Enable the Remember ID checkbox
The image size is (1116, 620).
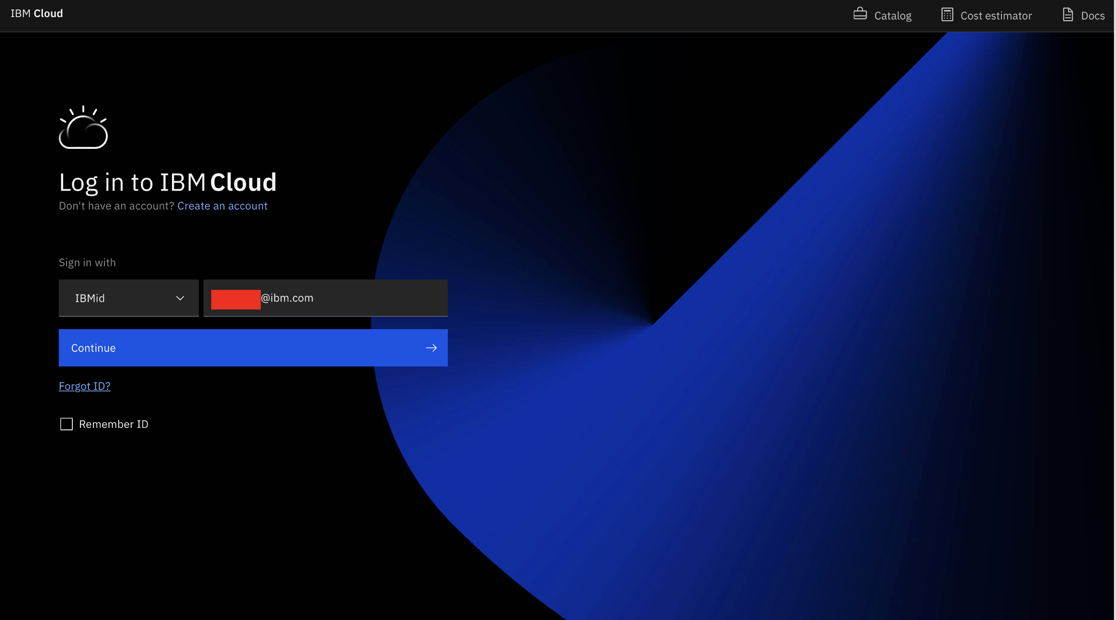66,424
